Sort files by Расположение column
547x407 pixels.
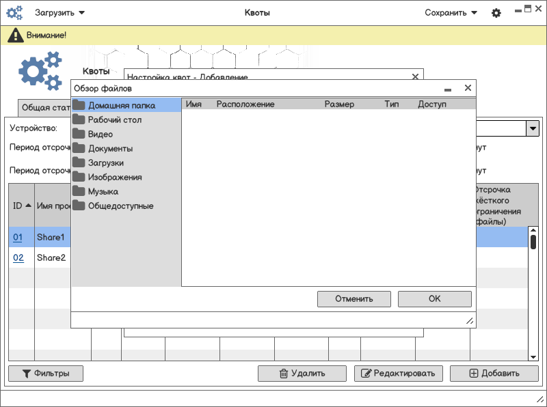coord(245,104)
